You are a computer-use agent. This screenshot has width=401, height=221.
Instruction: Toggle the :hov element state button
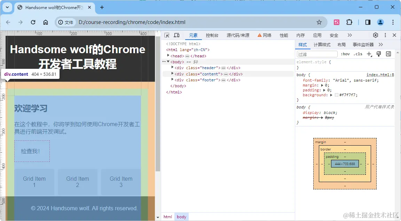(345, 54)
